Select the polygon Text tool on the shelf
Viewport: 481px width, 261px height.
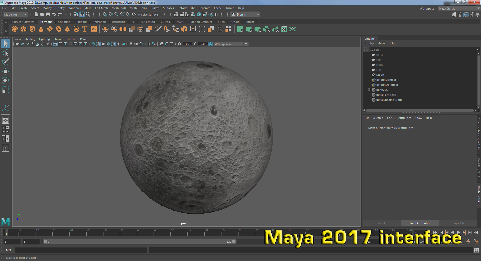point(85,29)
